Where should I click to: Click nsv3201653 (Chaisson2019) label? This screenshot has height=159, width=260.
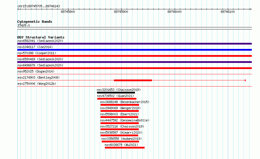pos(119,90)
